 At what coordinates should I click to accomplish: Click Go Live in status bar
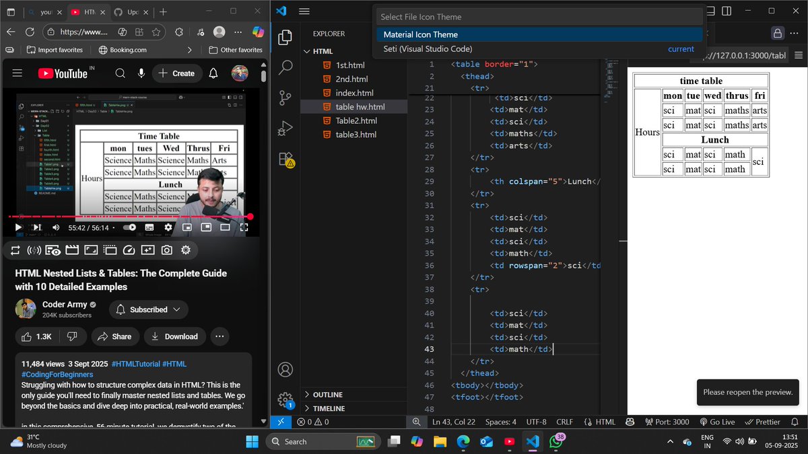pyautogui.click(x=717, y=422)
